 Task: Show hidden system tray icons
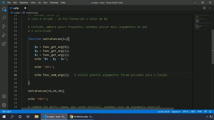207,117
